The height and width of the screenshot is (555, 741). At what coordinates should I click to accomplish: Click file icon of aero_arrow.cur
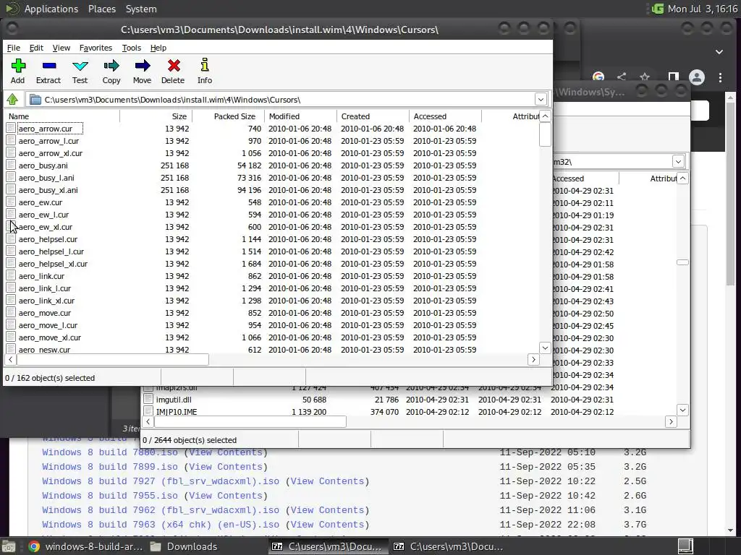(x=11, y=129)
